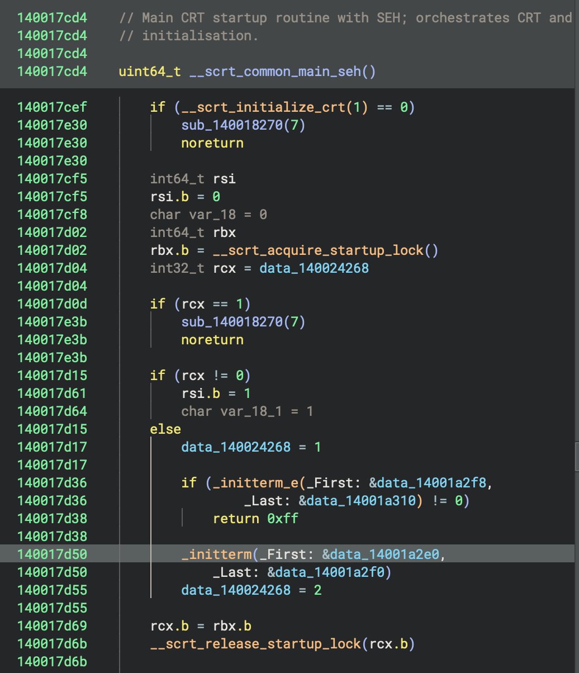The height and width of the screenshot is (673, 579).
Task: Jump to __scrt_acquire_startup_lock function
Action: click(319, 250)
